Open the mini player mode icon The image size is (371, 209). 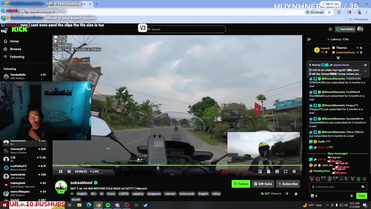pyautogui.click(x=260, y=172)
